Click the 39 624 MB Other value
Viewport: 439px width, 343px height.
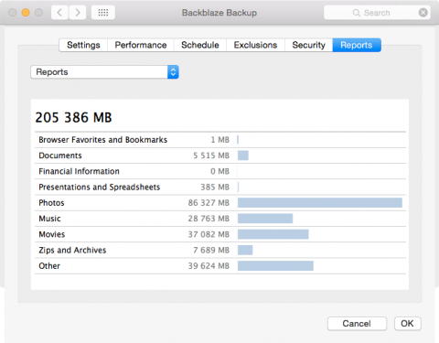pos(209,266)
